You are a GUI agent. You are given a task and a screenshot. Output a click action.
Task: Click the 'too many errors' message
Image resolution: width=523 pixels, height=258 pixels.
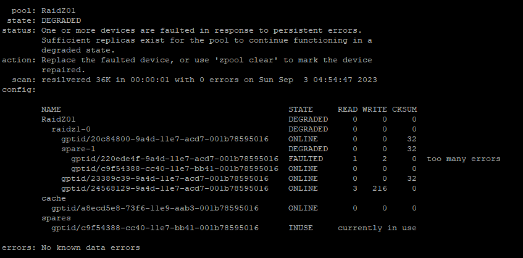coord(464,159)
